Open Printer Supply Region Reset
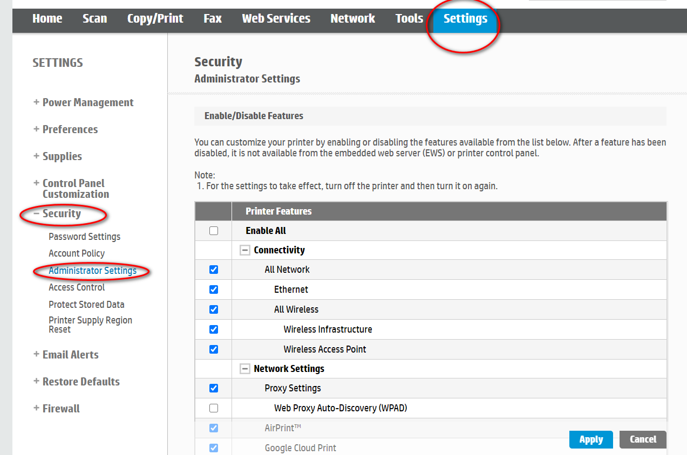Screen dimensions: 687x455 90,325
